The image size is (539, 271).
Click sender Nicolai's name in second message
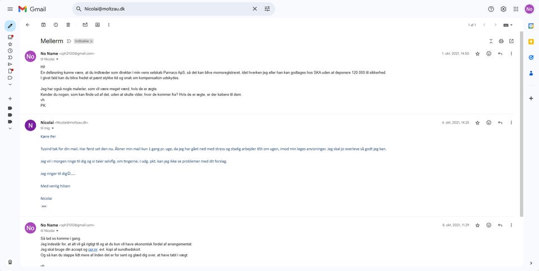tap(47, 122)
